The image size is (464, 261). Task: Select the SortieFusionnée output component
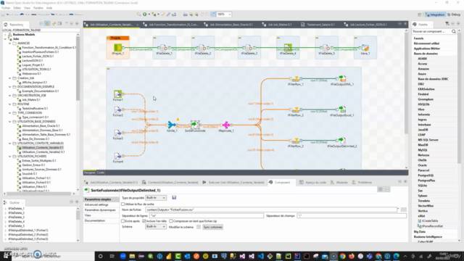[x=195, y=125]
